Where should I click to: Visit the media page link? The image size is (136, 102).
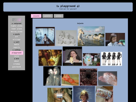(x=16, y=45)
